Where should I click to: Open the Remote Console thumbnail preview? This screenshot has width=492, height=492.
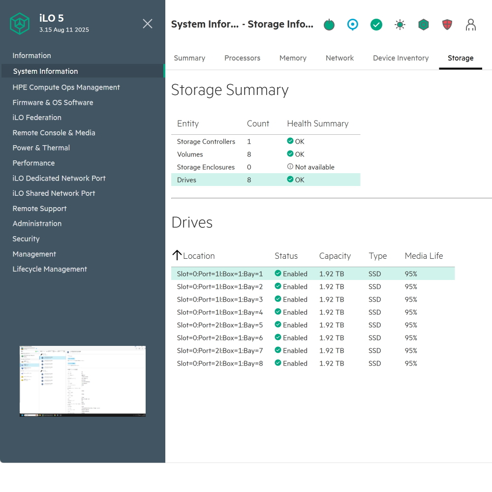[x=83, y=381]
